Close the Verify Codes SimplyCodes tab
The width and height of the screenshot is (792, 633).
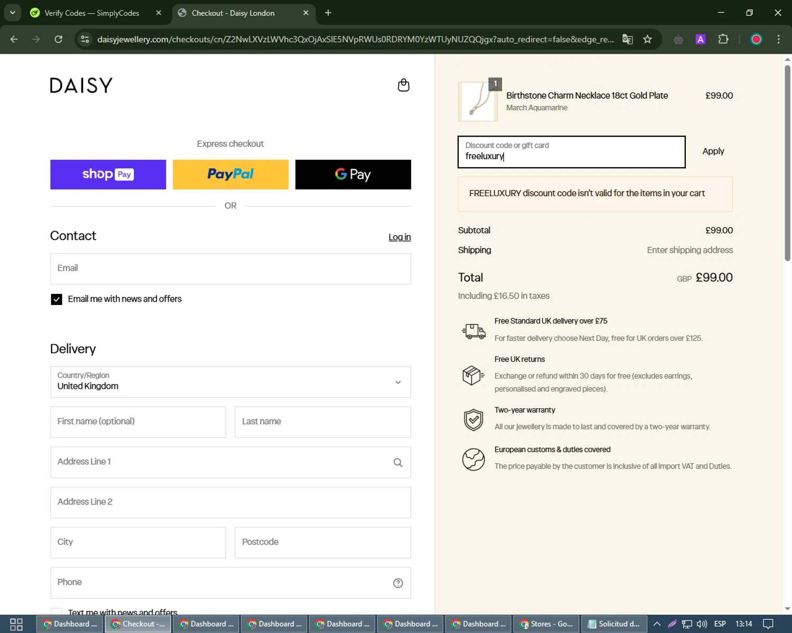click(x=158, y=13)
